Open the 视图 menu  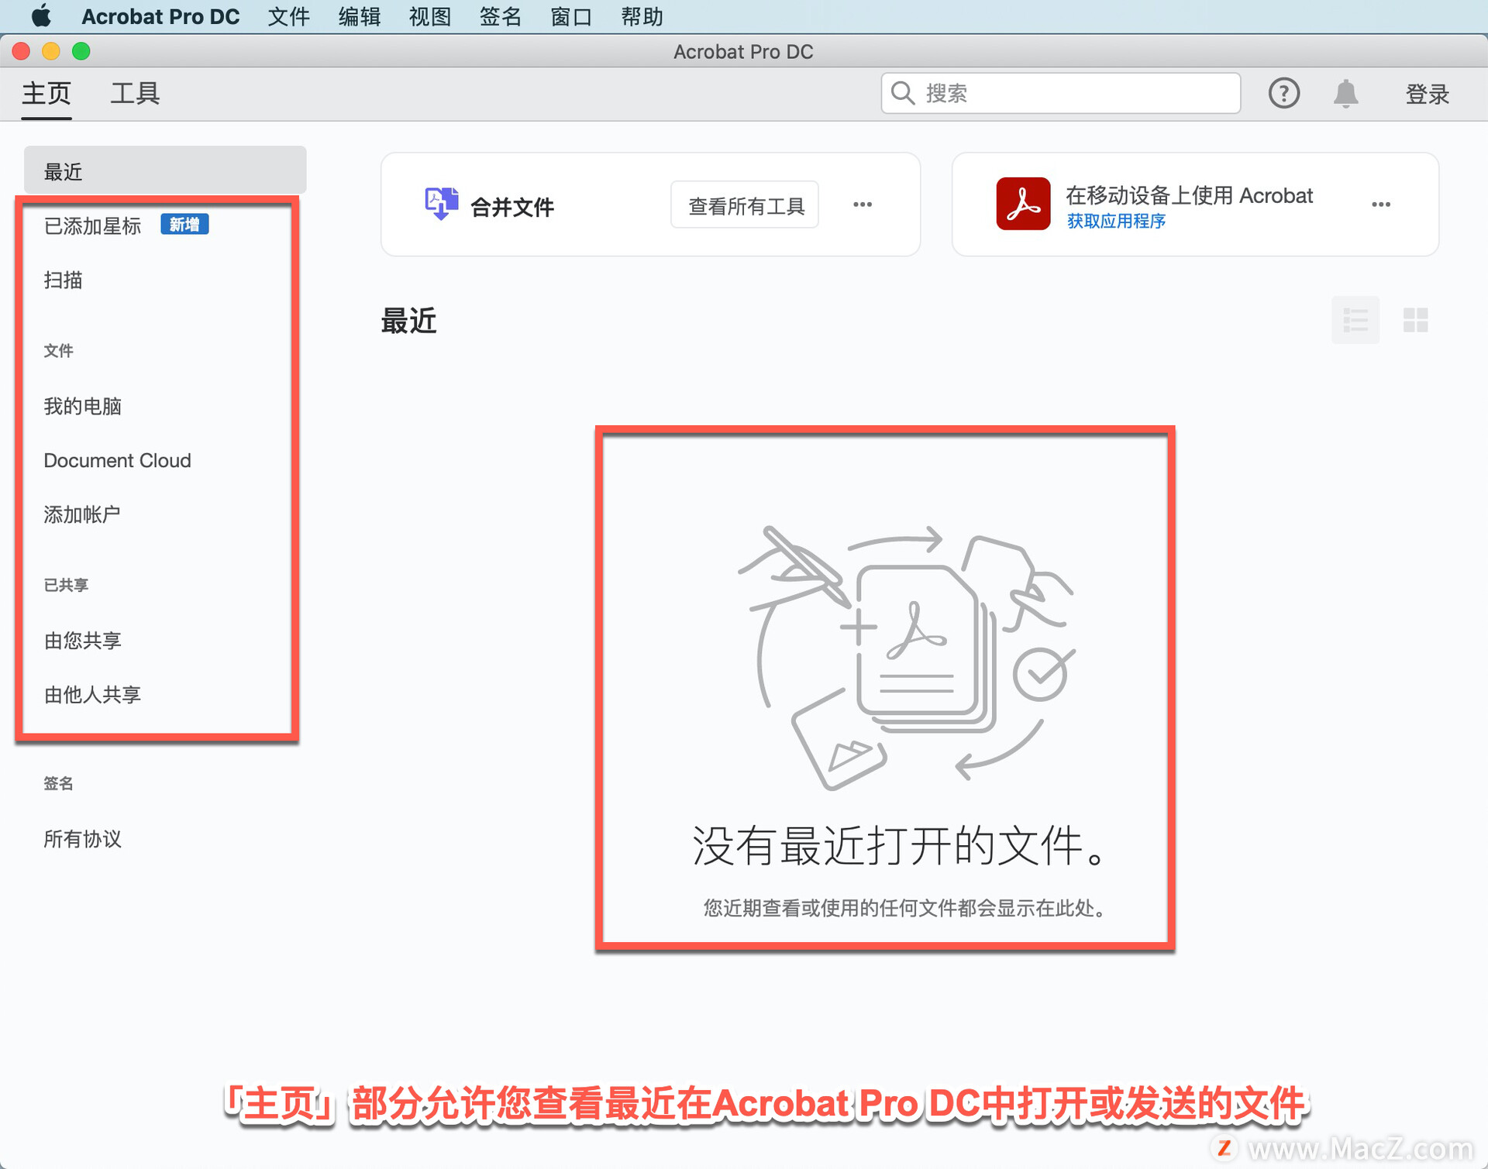pyautogui.click(x=429, y=16)
